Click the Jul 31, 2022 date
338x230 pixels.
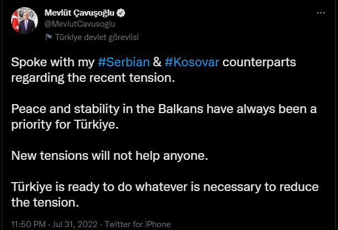coord(75,224)
